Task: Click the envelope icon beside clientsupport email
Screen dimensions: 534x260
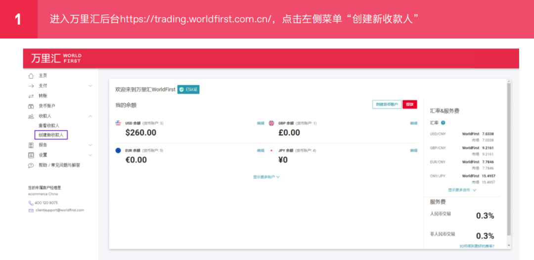Action: [x=31, y=210]
